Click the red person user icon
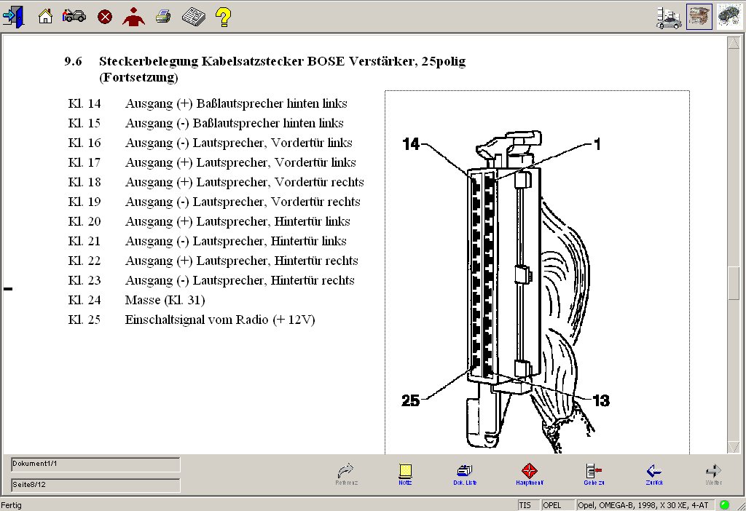 point(133,16)
